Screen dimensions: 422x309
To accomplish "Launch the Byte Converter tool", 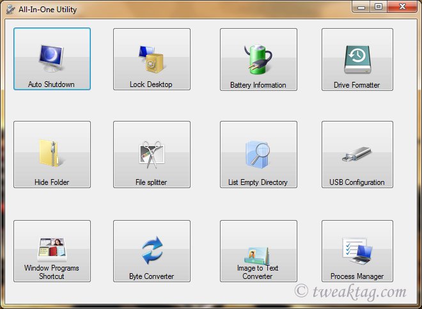I will [x=152, y=251].
